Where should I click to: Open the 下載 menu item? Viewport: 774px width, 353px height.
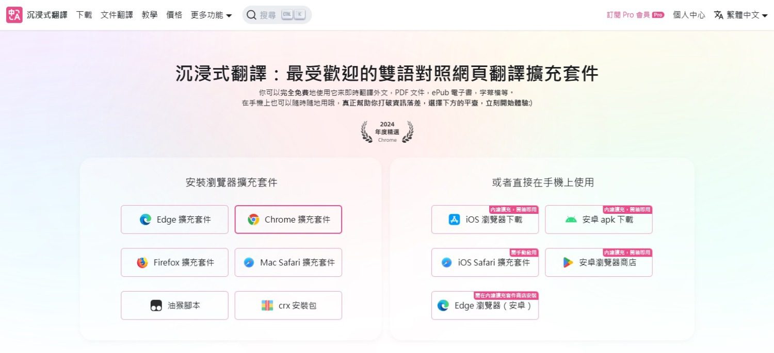pos(84,15)
